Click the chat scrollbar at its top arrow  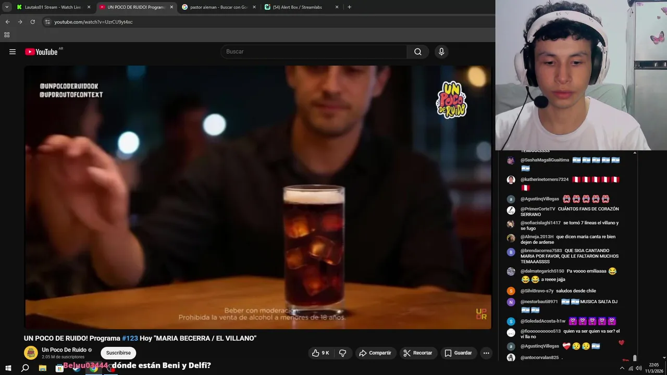point(635,153)
